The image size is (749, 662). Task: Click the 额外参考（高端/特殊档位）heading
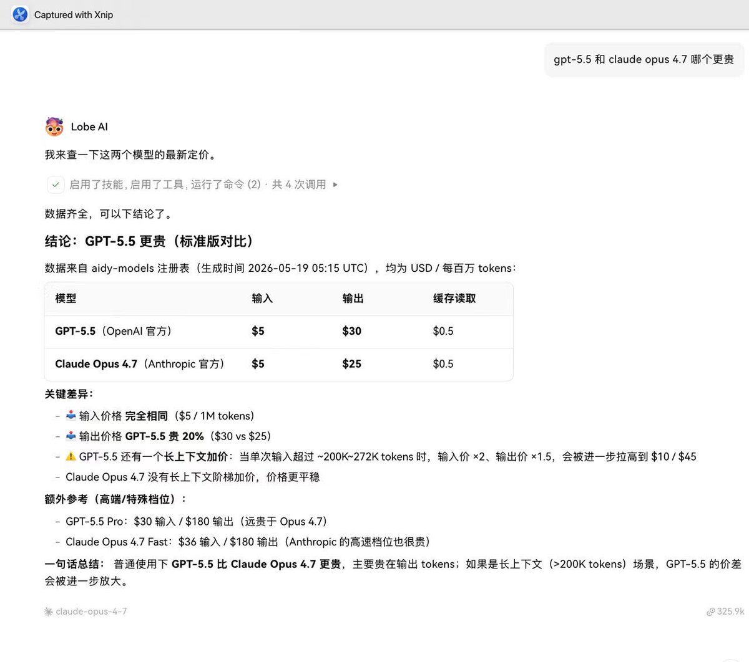pos(116,499)
